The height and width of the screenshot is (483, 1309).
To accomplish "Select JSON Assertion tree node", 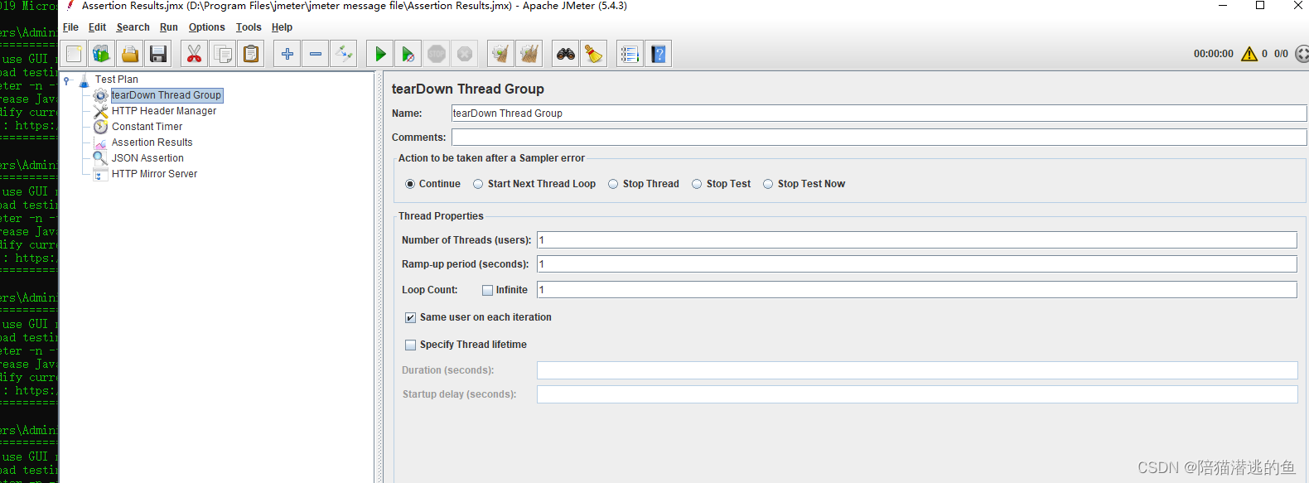I will (x=148, y=158).
